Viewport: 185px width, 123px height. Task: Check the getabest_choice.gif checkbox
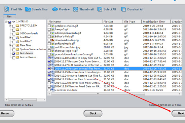49,26
